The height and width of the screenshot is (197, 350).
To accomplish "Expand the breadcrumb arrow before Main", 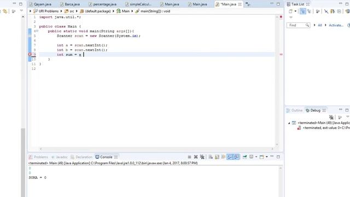I will coord(113,11).
